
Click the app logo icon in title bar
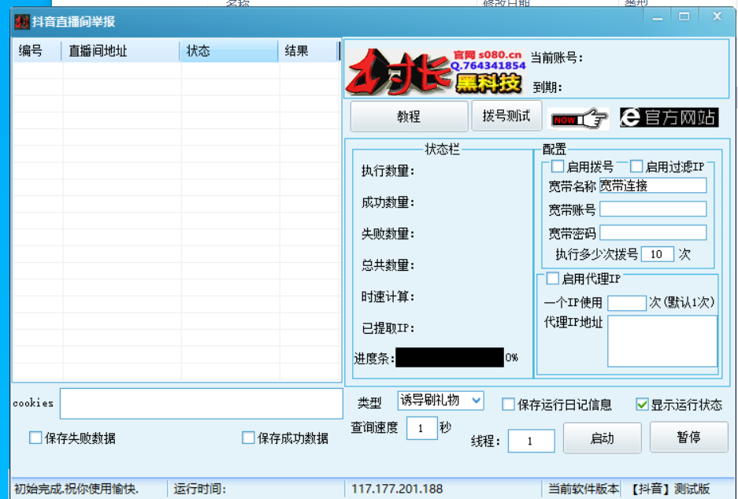(21, 21)
